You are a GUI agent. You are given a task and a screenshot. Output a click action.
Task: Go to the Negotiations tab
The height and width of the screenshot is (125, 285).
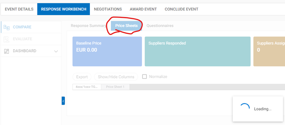point(108,9)
